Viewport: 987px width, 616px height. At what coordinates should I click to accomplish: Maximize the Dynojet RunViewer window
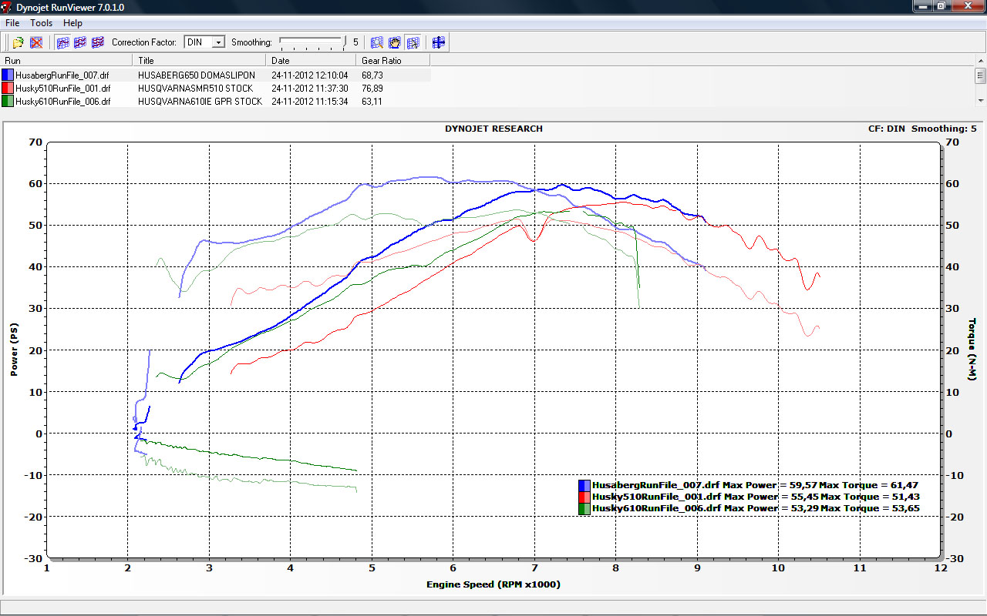point(942,6)
